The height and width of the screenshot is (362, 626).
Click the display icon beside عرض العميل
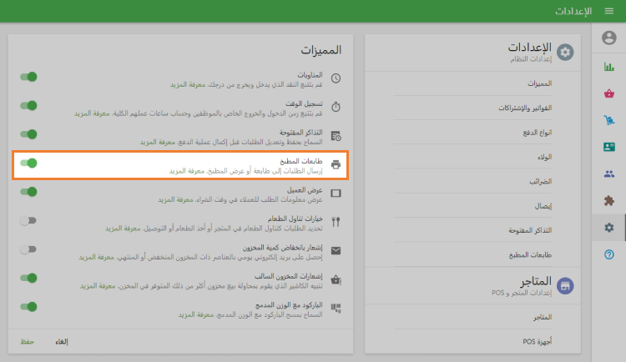click(336, 194)
